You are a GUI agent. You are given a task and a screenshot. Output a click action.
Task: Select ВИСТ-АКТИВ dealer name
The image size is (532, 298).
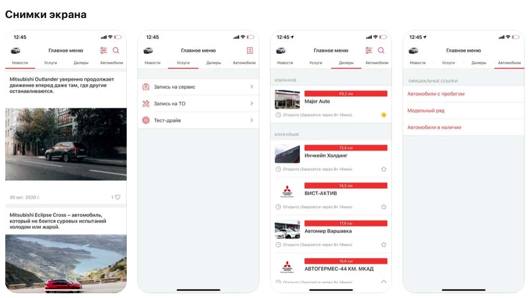point(320,193)
